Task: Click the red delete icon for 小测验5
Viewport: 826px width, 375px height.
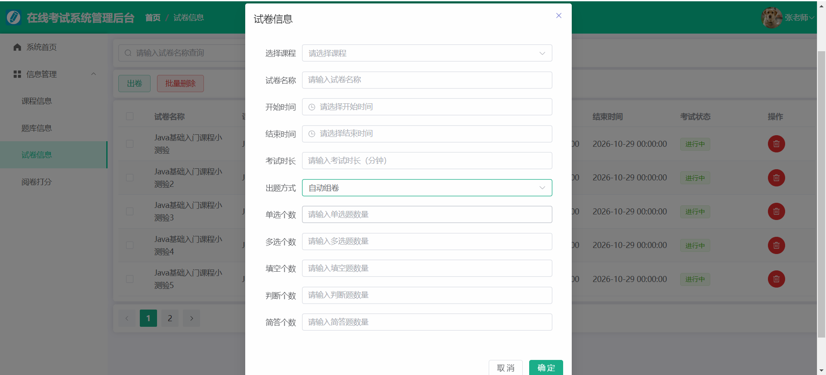Action: click(x=776, y=279)
